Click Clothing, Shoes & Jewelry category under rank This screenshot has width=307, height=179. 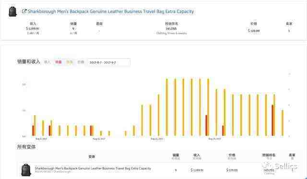click(171, 33)
